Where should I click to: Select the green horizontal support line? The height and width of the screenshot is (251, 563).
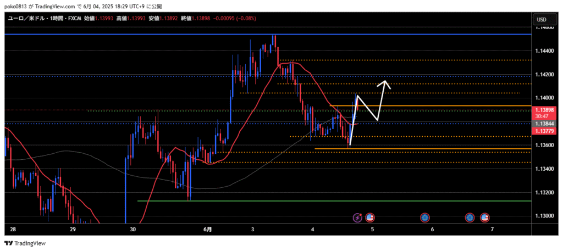pyautogui.click(x=275, y=201)
